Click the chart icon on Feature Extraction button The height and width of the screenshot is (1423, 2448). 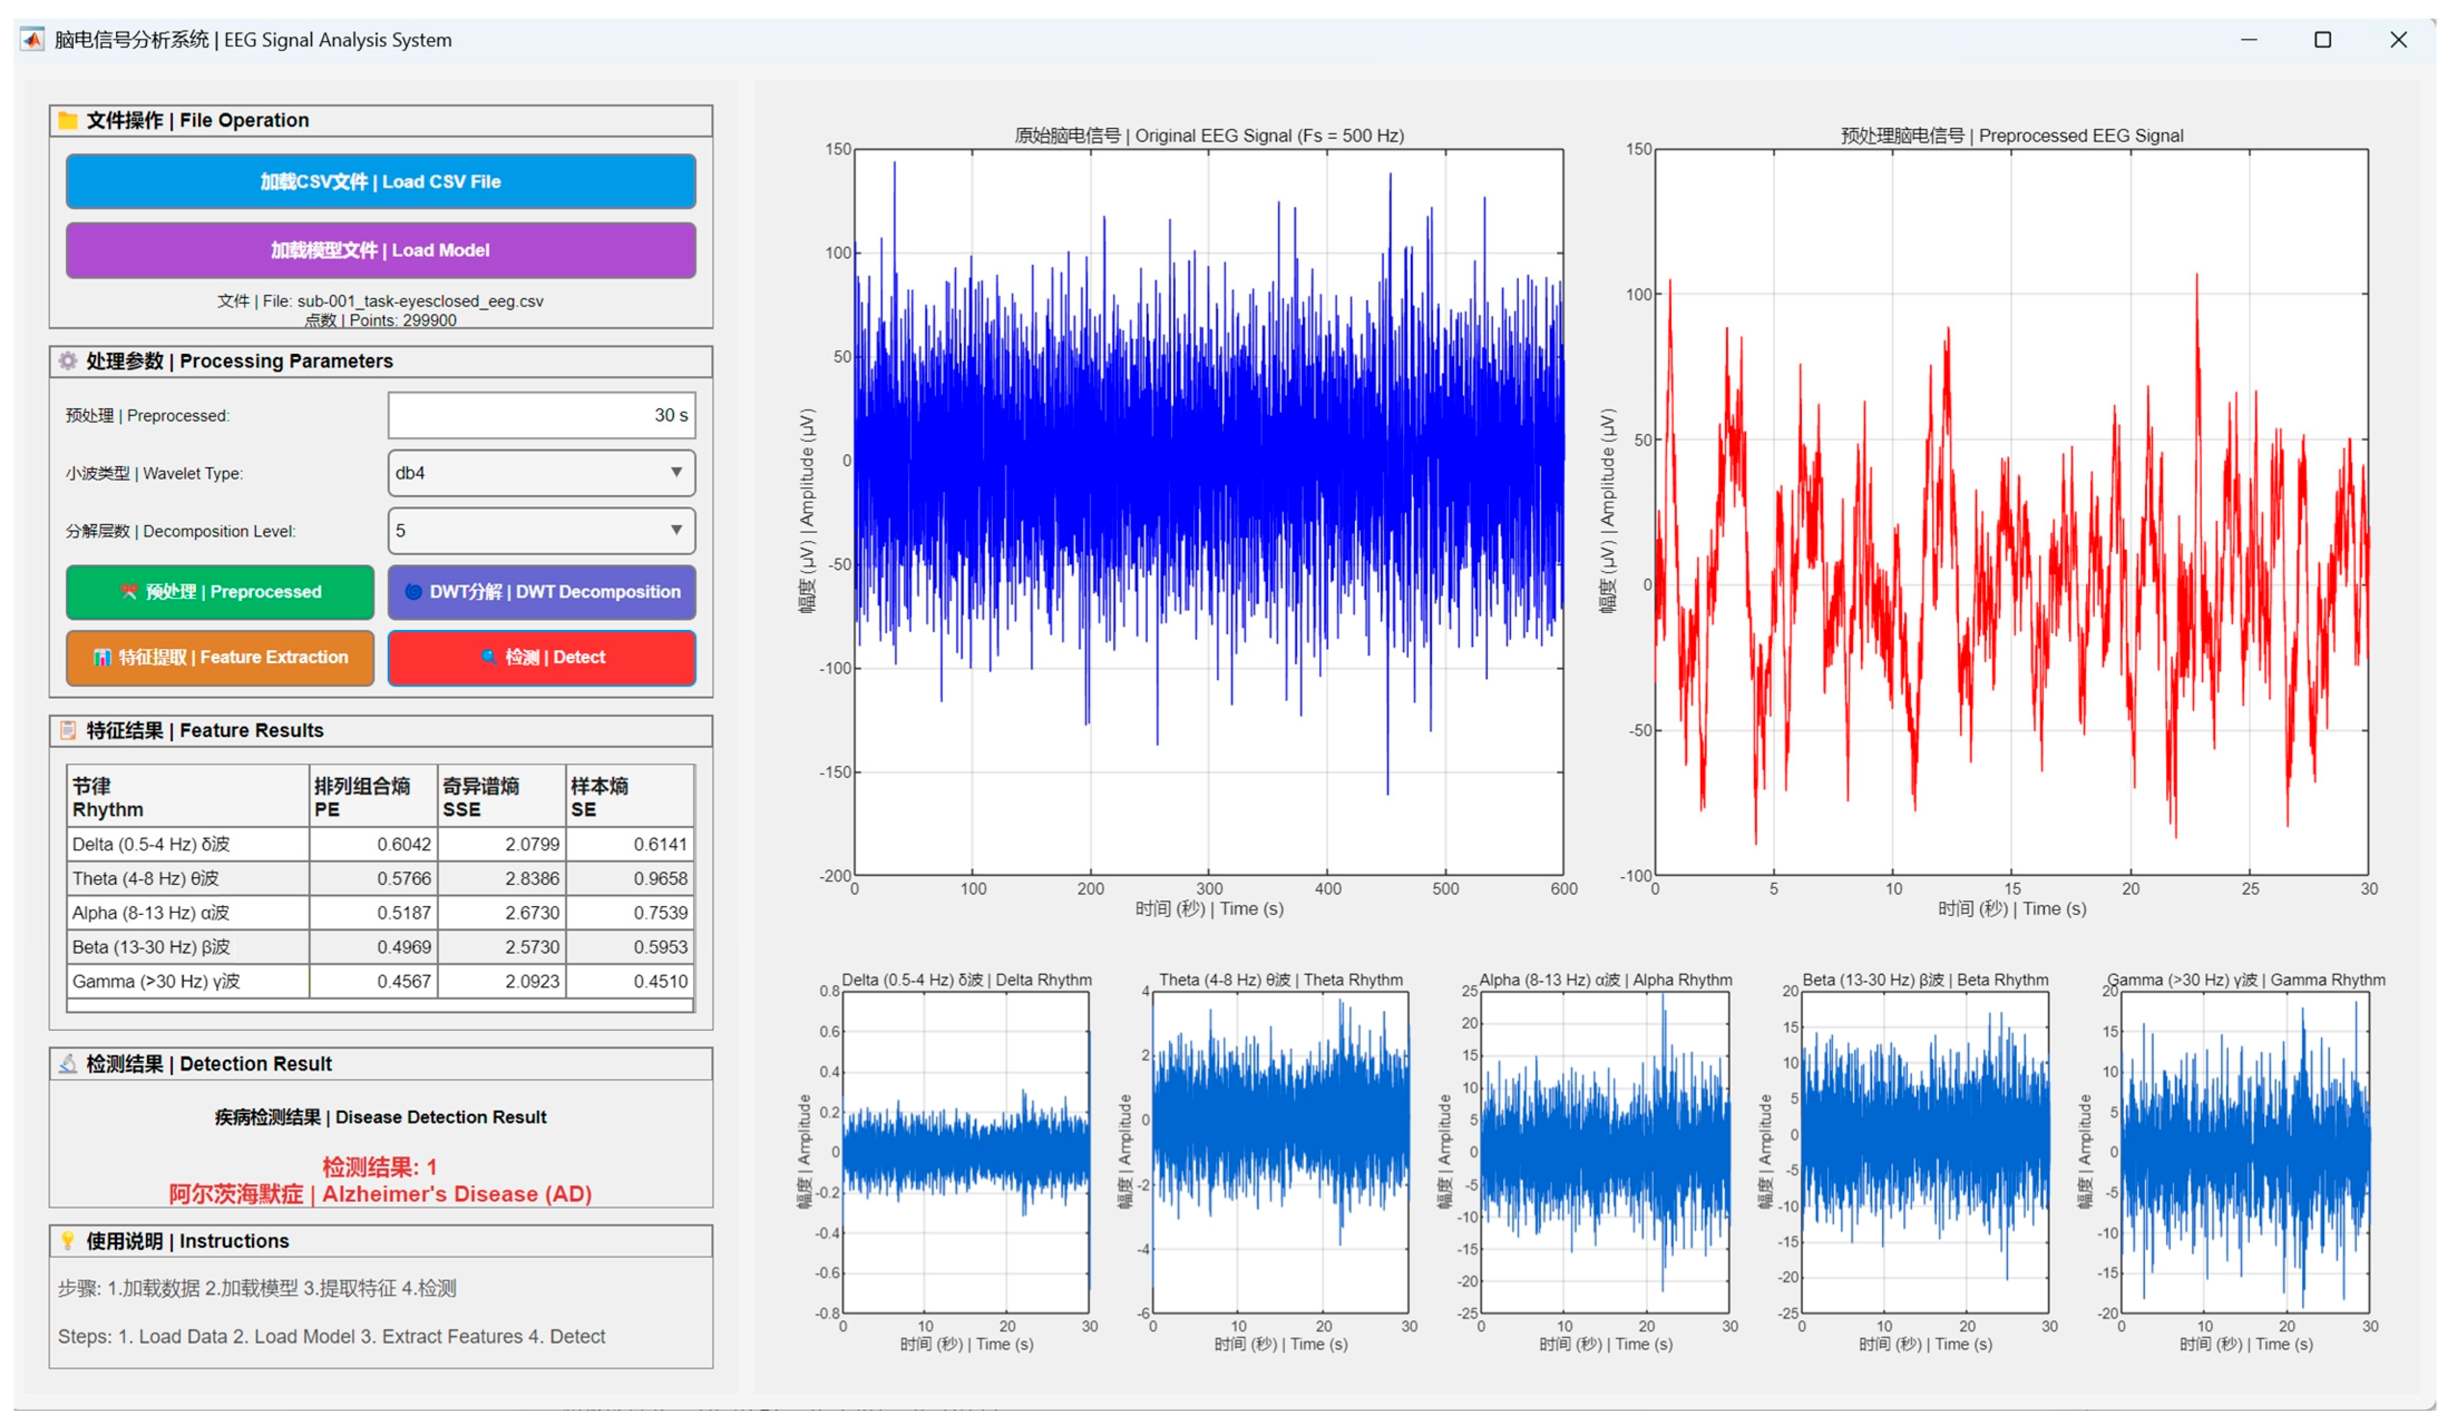102,658
